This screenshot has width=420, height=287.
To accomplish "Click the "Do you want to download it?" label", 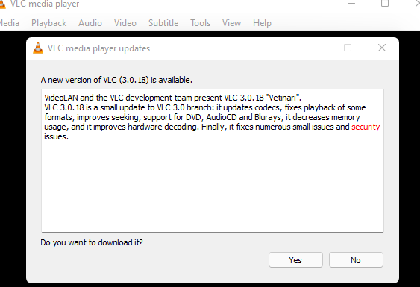I will click(92, 242).
